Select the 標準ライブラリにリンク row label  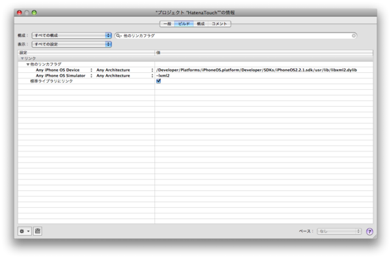51,81
